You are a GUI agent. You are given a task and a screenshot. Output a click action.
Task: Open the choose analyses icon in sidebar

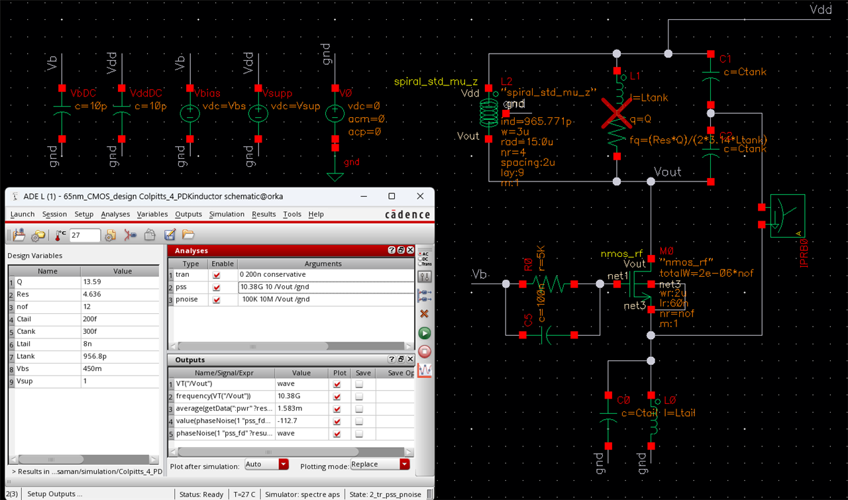425,277
